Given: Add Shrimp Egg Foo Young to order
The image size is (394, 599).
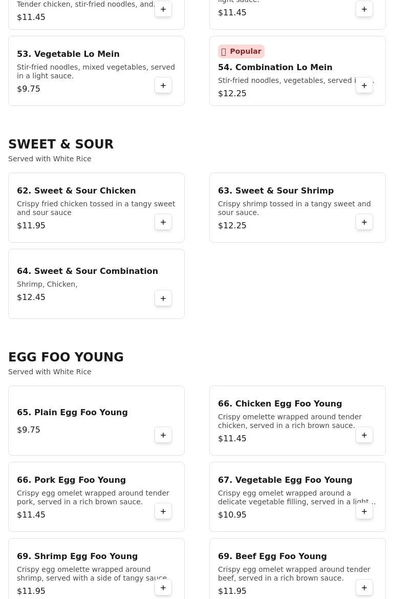Looking at the screenshot, I should (163, 588).
